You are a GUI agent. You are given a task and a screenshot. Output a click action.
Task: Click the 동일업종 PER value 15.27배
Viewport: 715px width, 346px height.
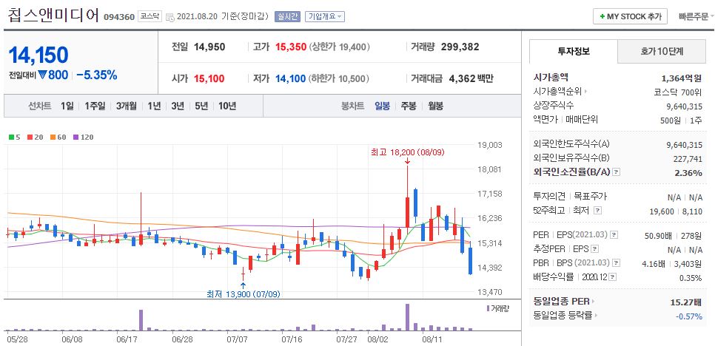(x=686, y=302)
